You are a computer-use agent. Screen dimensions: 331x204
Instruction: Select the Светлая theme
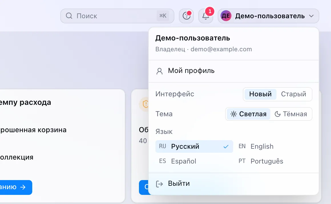[x=249, y=114]
